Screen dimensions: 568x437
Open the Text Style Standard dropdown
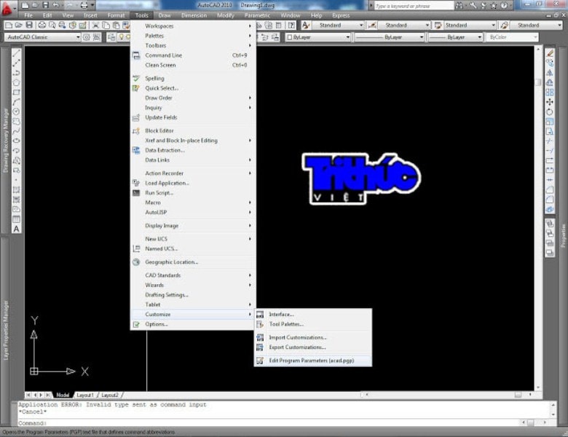coord(338,25)
